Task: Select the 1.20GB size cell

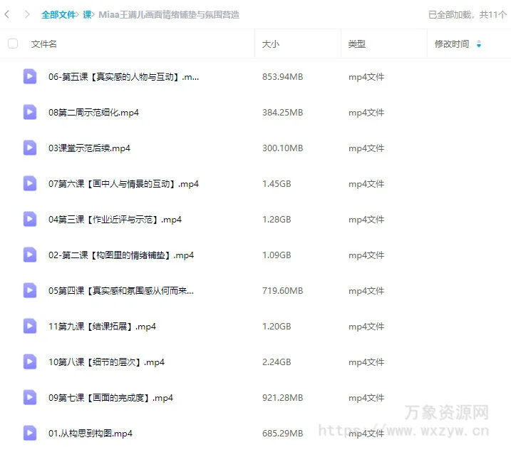Action: click(x=277, y=327)
